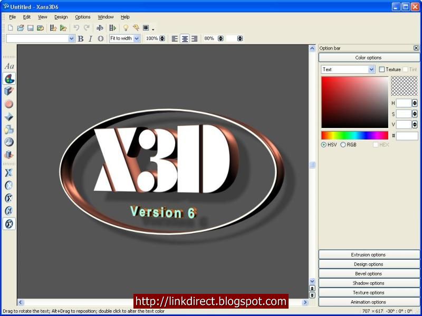Expand the Animation options panel

point(369,302)
